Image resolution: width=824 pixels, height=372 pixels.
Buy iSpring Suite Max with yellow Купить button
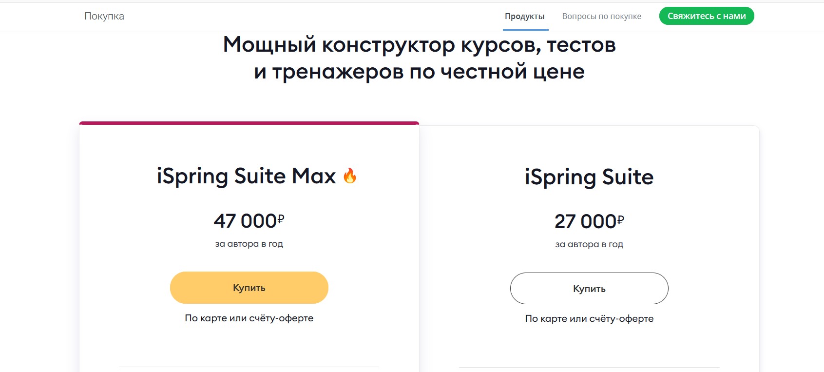click(x=249, y=288)
